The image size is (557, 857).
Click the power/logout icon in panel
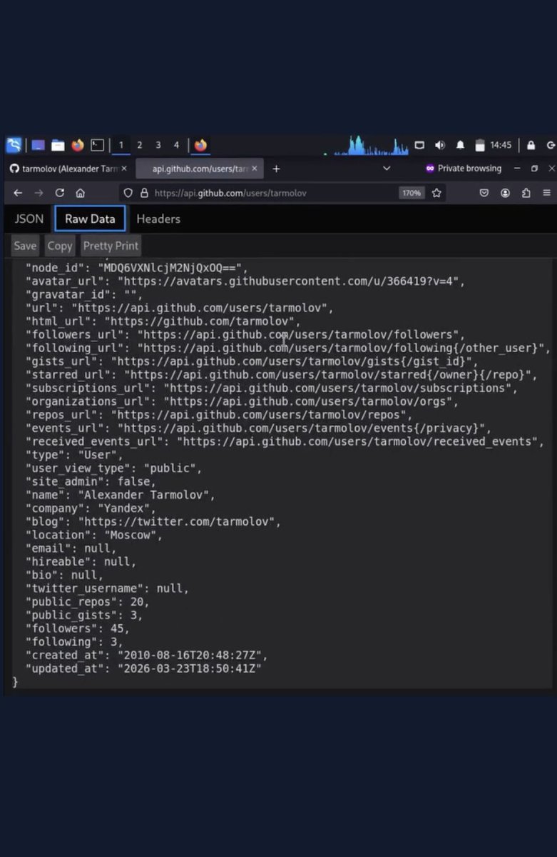[x=551, y=145]
